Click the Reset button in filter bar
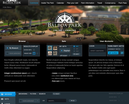 point(56,94)
